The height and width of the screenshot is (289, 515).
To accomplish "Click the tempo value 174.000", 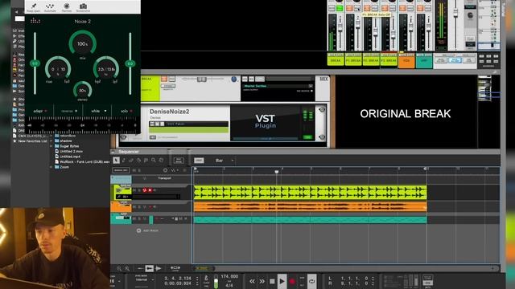I will tap(229, 276).
